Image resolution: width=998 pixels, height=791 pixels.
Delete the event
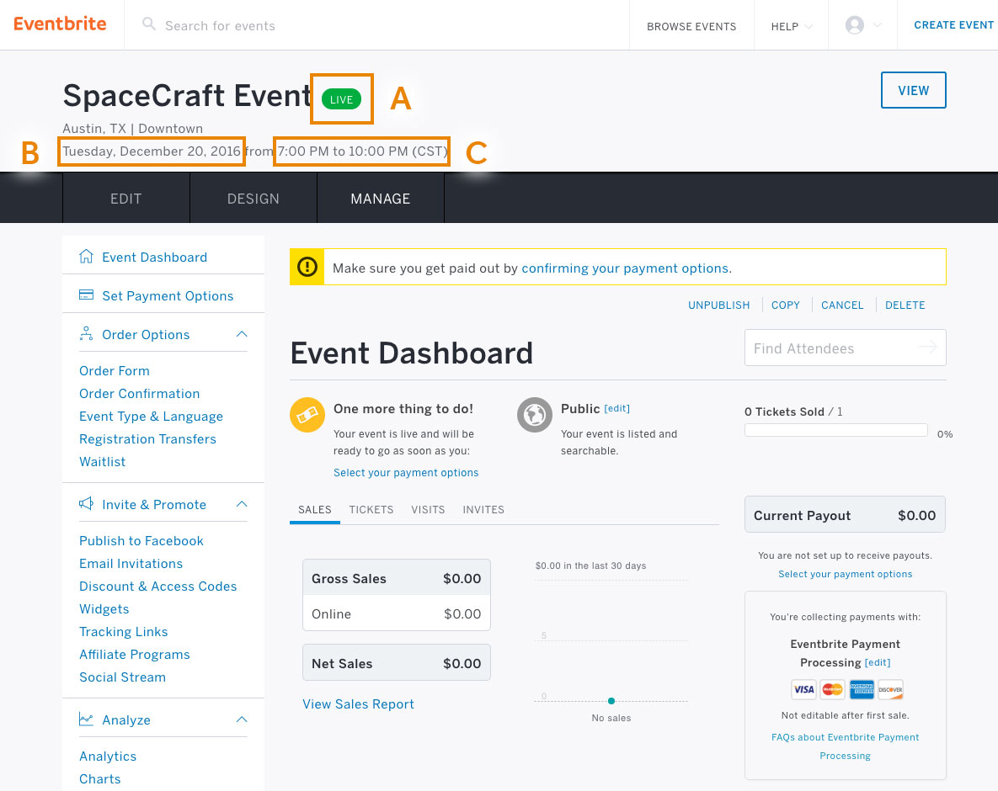point(905,305)
